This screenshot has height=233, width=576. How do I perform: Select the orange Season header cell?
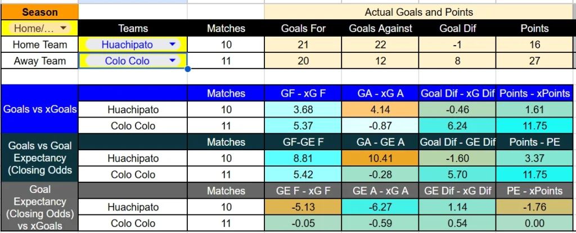coord(40,12)
